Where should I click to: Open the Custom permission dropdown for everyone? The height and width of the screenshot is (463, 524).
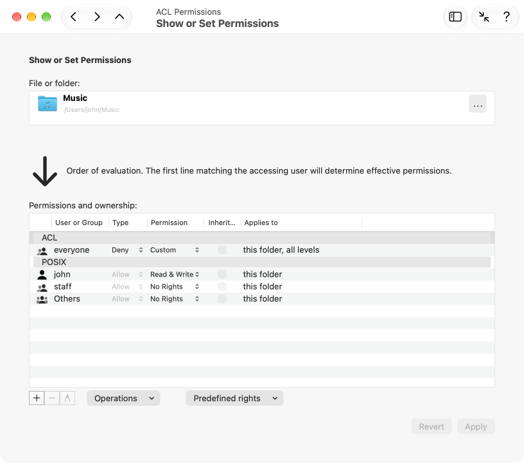point(175,250)
